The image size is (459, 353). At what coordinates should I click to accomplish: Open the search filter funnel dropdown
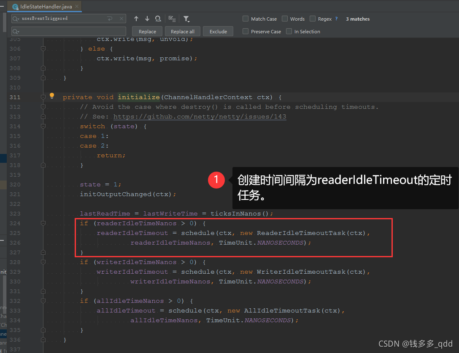[x=186, y=19]
